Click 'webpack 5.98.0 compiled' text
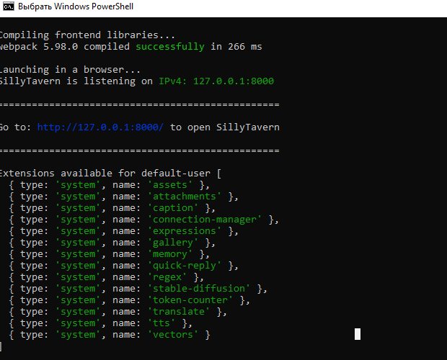 coord(65,47)
